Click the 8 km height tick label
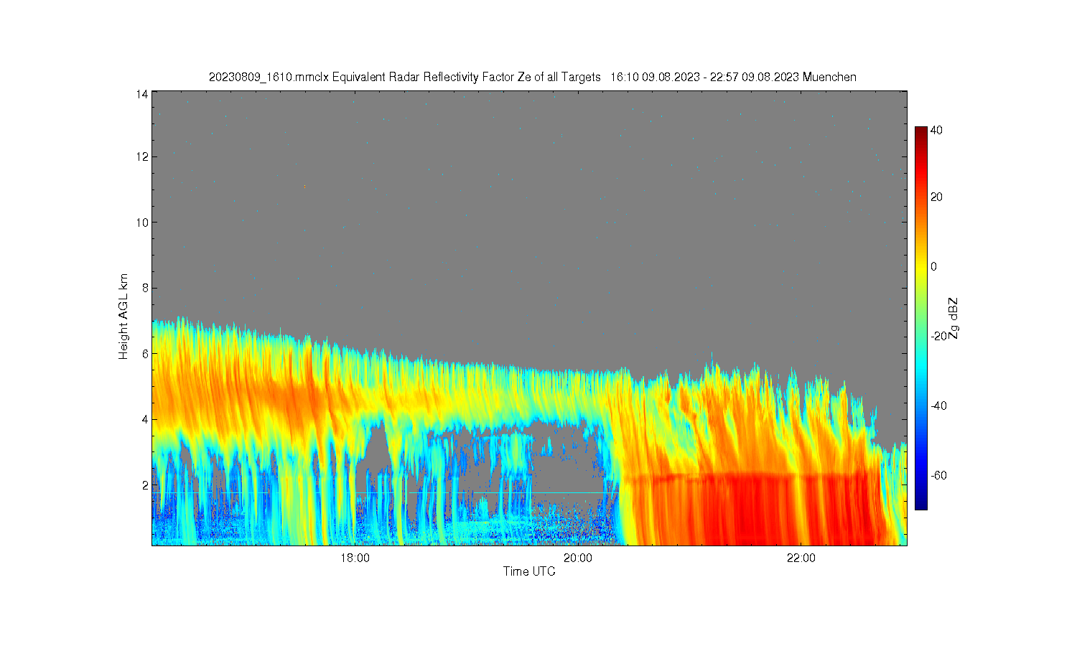Viewport: 1077px width, 646px height. point(145,288)
